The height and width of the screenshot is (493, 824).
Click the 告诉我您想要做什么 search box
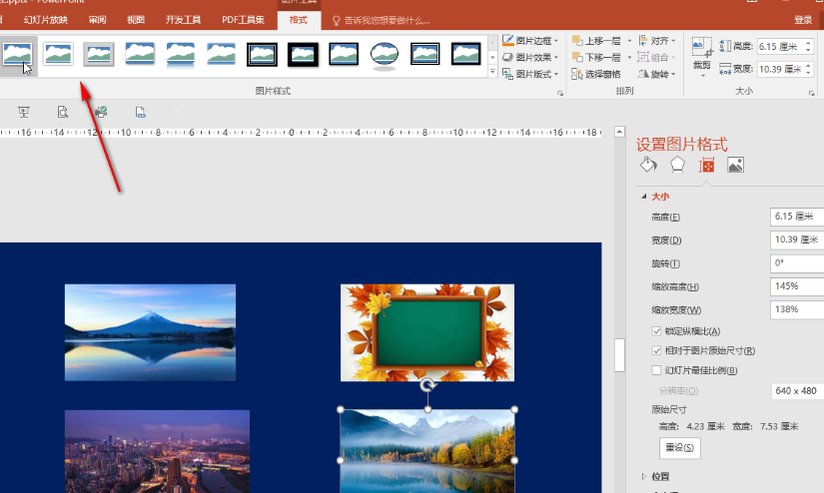(381, 21)
